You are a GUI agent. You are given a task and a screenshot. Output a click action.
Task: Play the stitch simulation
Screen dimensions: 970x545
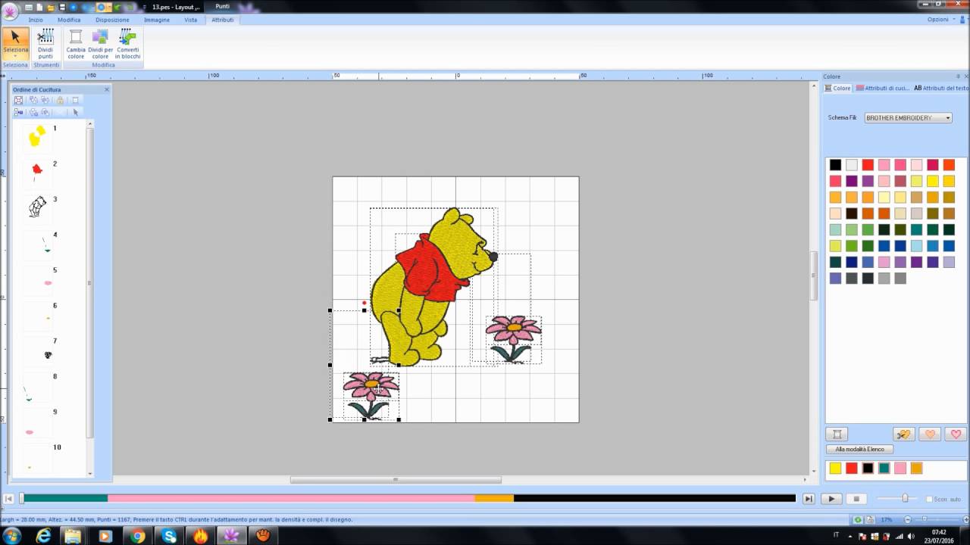(x=831, y=499)
